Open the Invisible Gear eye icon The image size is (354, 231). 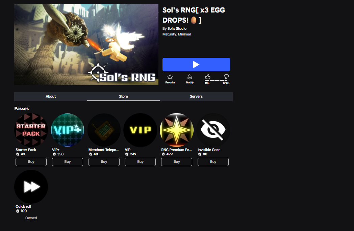pyautogui.click(x=213, y=130)
